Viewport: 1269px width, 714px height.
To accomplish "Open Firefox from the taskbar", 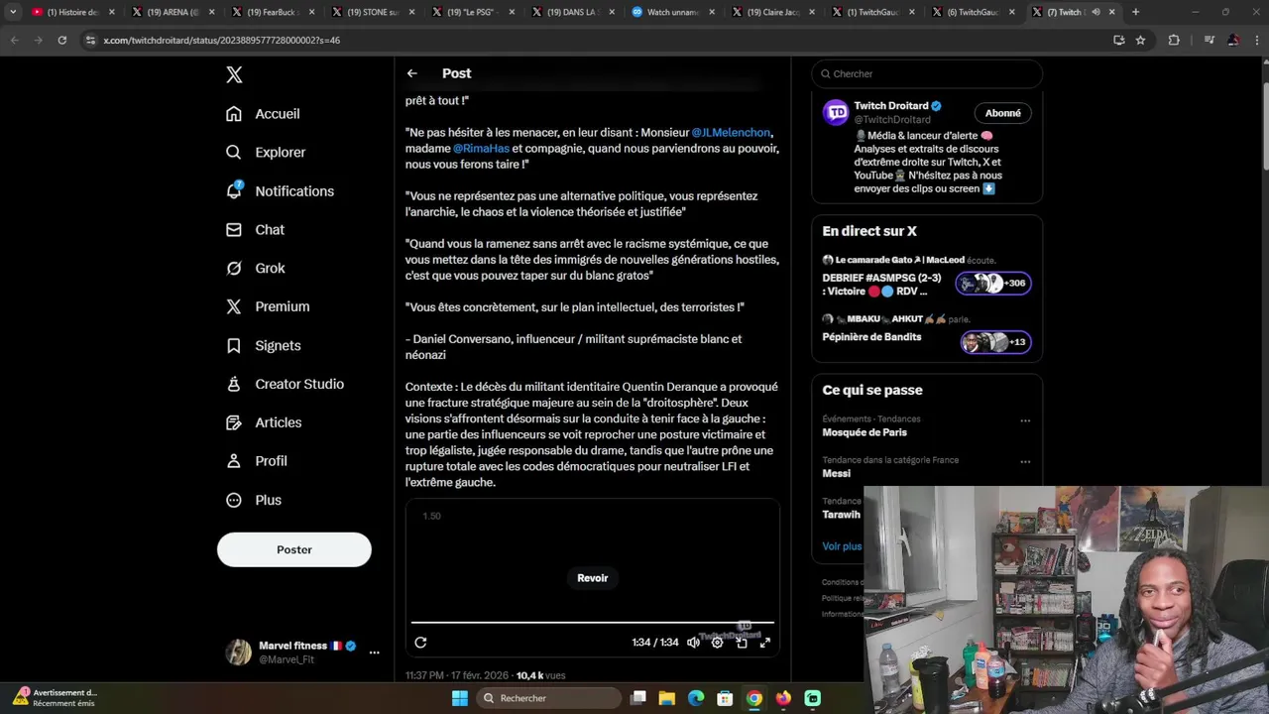I will click(783, 698).
